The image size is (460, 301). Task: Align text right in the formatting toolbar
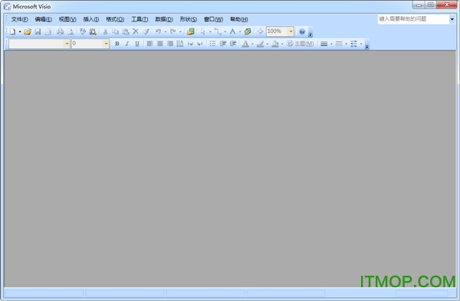170,44
